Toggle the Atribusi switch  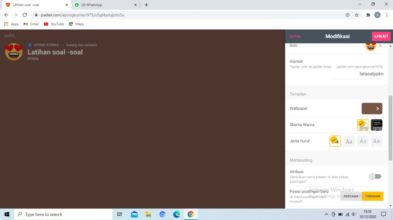pyautogui.click(x=375, y=177)
